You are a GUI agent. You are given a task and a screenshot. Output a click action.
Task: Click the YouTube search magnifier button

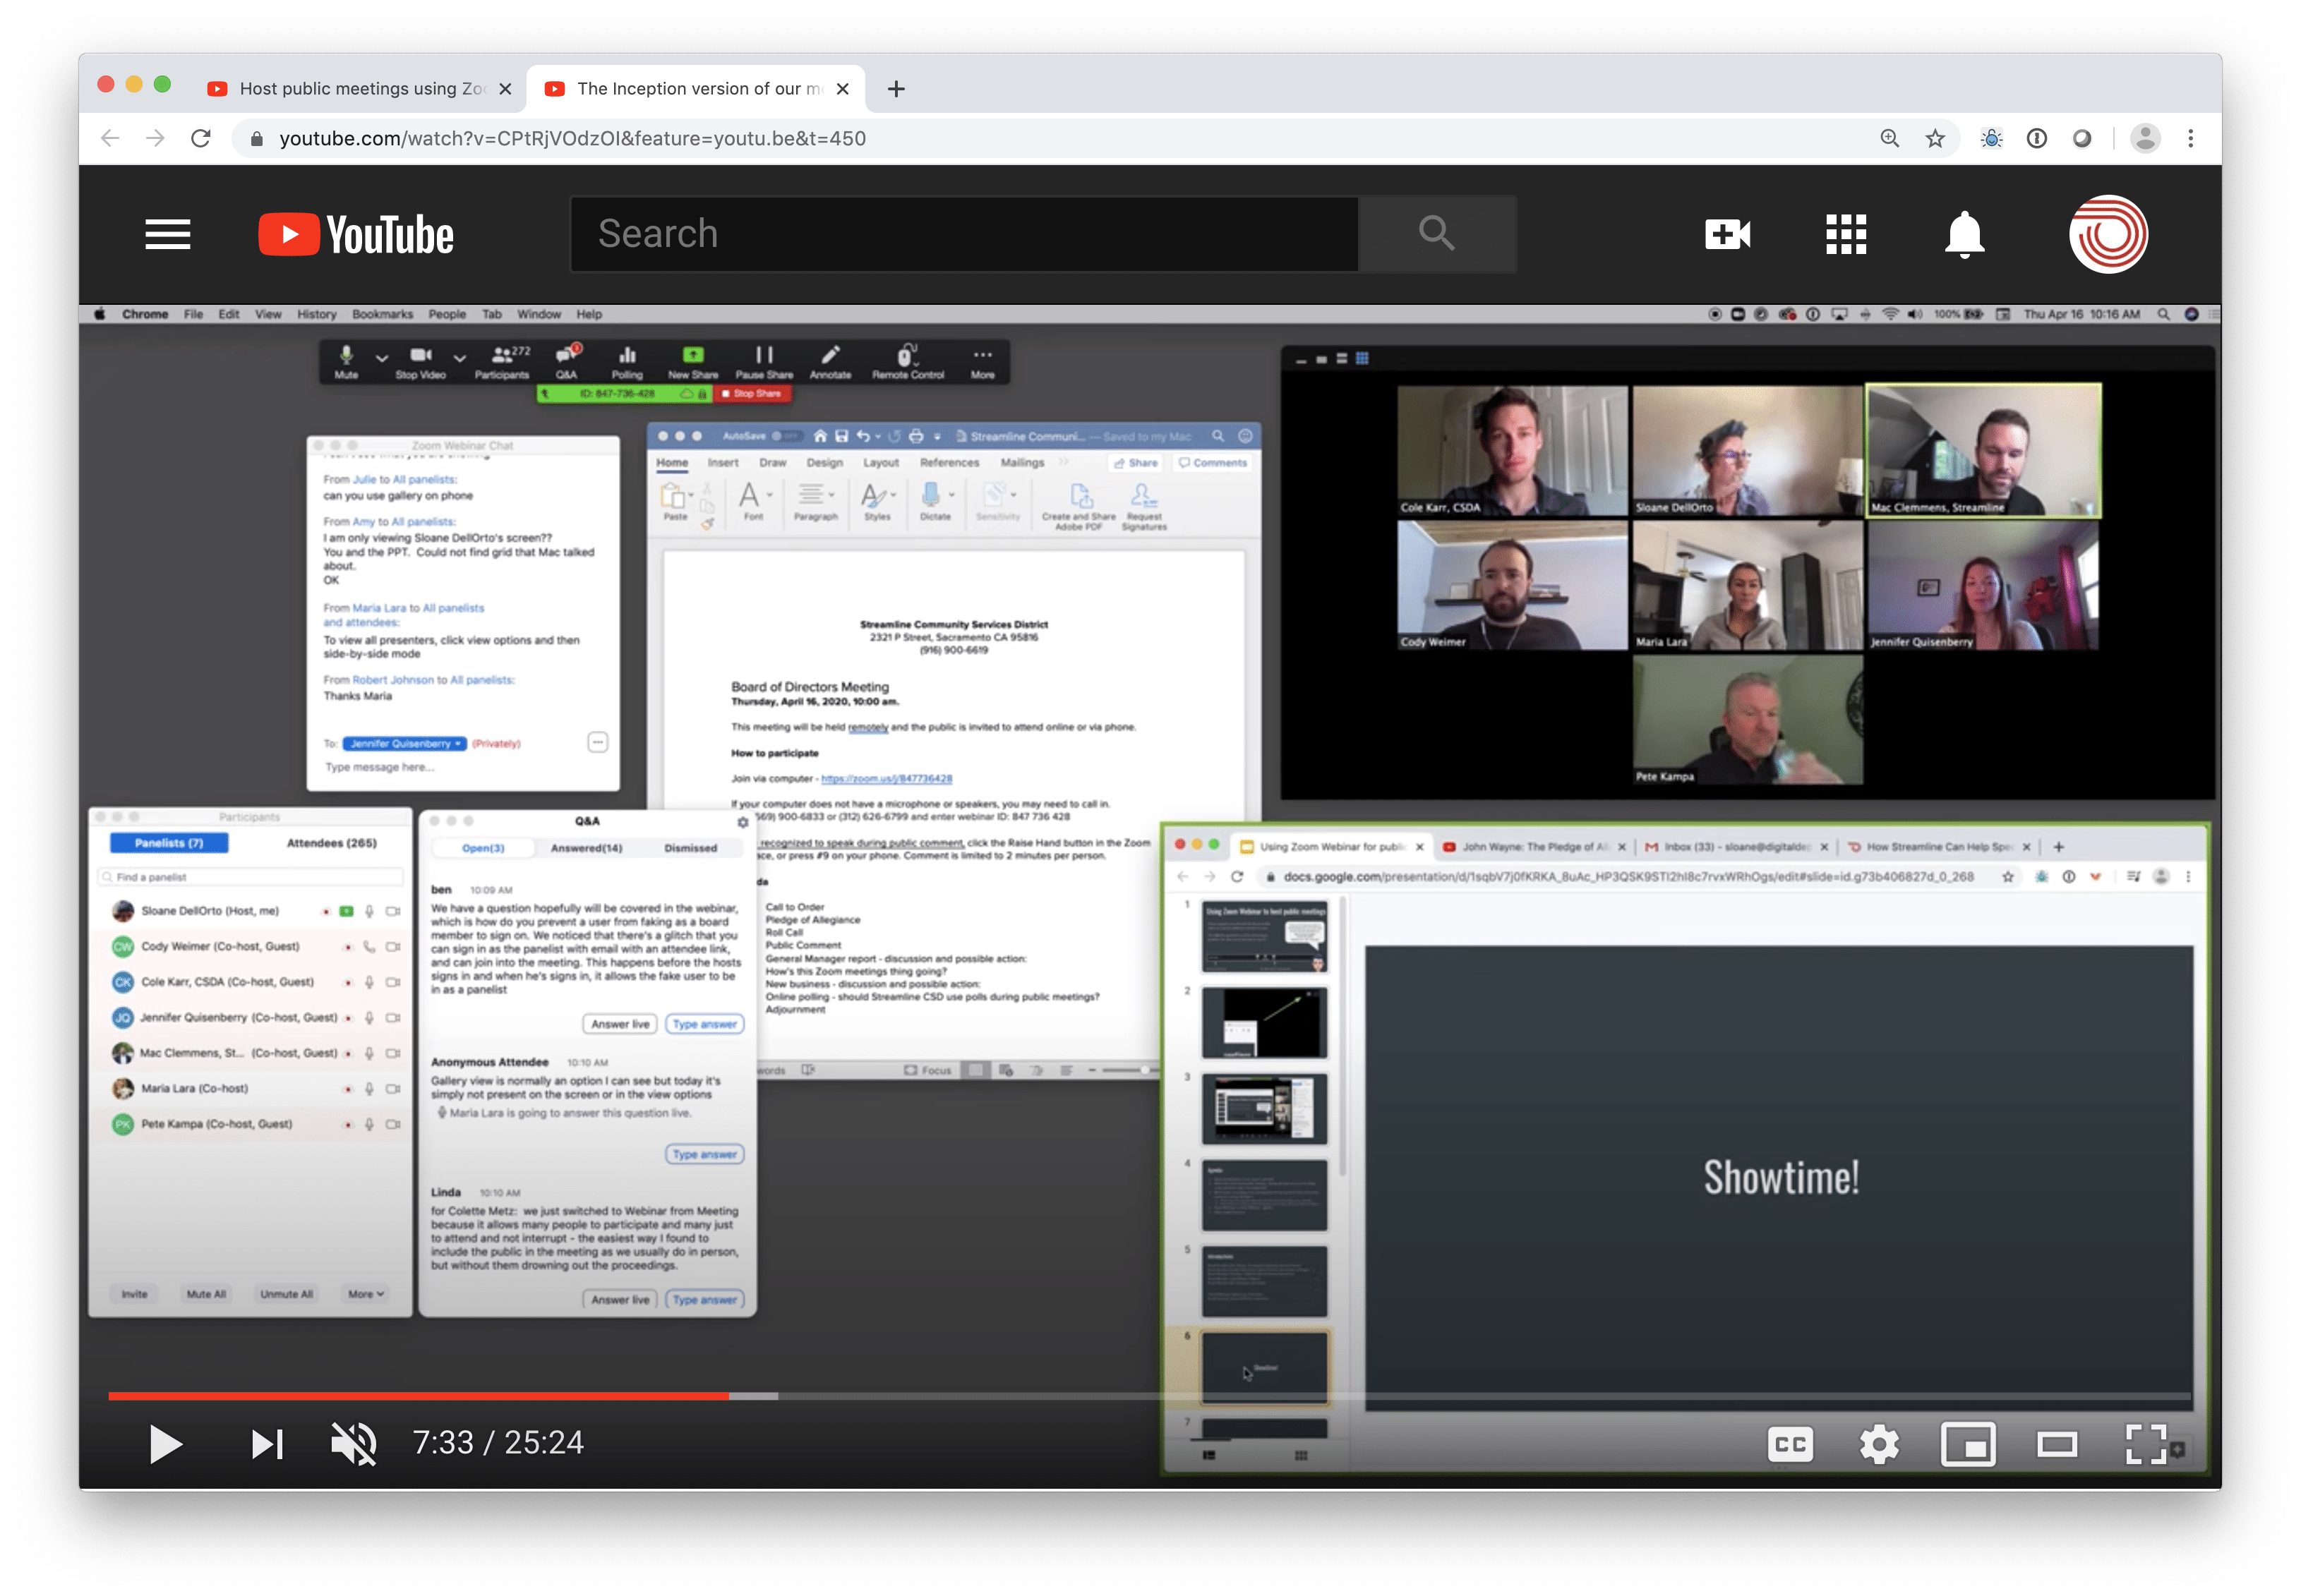click(1436, 234)
